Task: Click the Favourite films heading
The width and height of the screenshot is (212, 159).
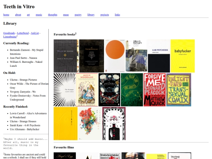Action: pos(64,147)
